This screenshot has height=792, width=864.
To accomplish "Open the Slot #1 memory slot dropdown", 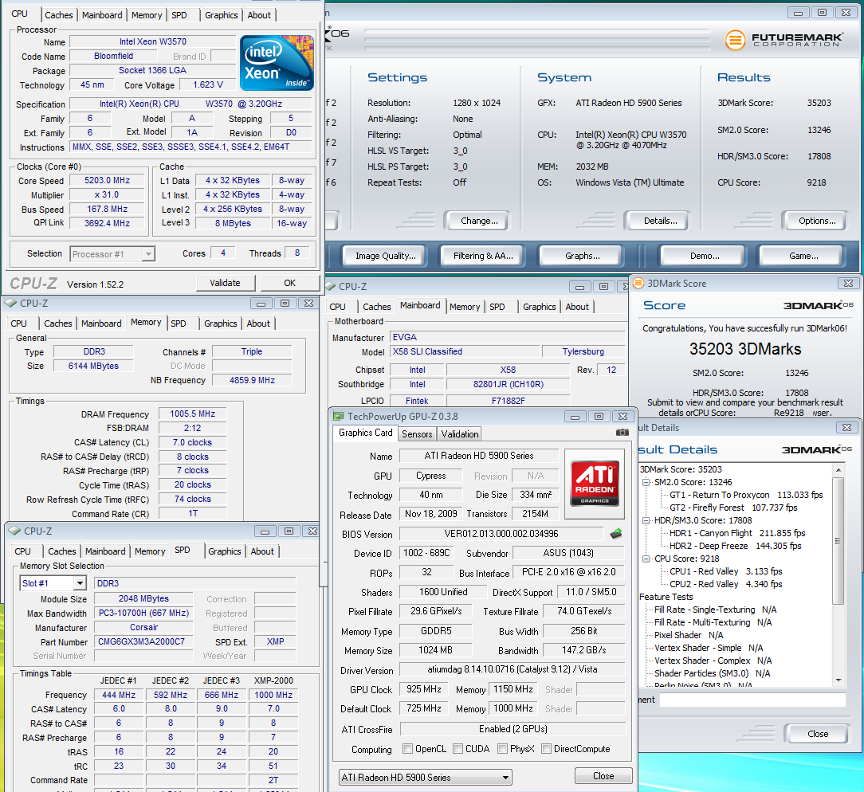I will pos(79,583).
